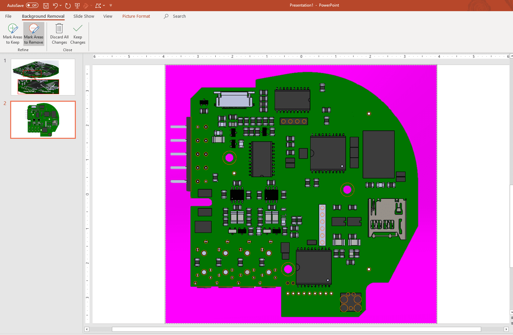Click the magenta hole left of center chip
The height and width of the screenshot is (335, 513).
click(229, 158)
